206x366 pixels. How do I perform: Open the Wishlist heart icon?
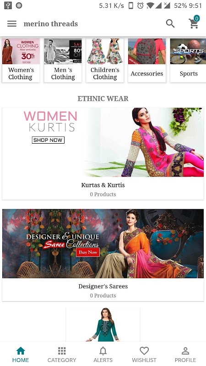(x=144, y=350)
